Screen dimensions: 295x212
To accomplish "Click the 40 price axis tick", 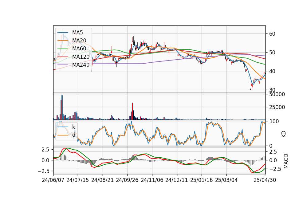I will [x=272, y=71].
